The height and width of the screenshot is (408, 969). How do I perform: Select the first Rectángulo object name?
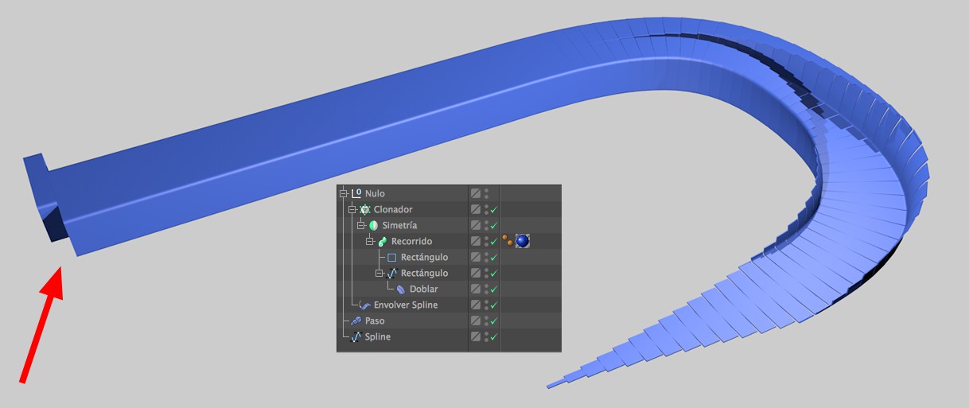coord(424,257)
